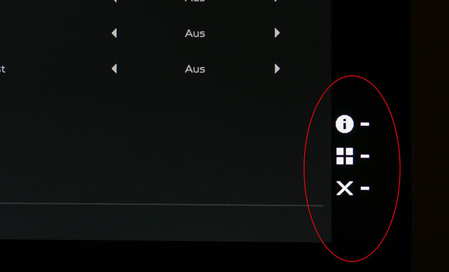
Task: Click the cut-off left arrow at the top
Action: click(115, 1)
